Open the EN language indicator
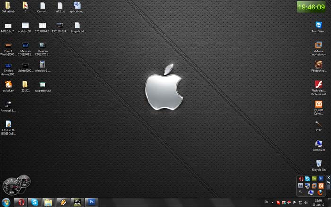Image resolution: width=331 pixels, height=207 pixels. [266, 202]
